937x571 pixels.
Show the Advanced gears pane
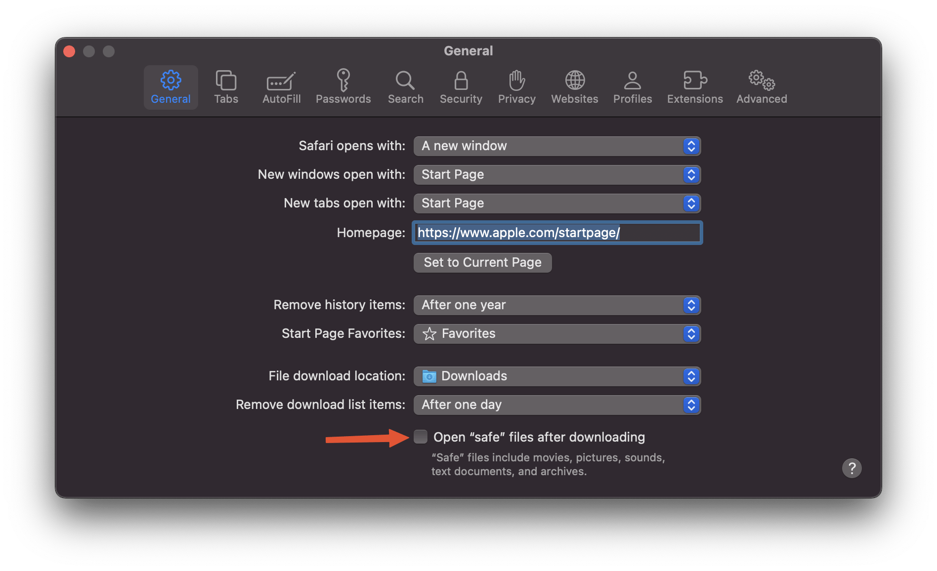[x=761, y=87]
